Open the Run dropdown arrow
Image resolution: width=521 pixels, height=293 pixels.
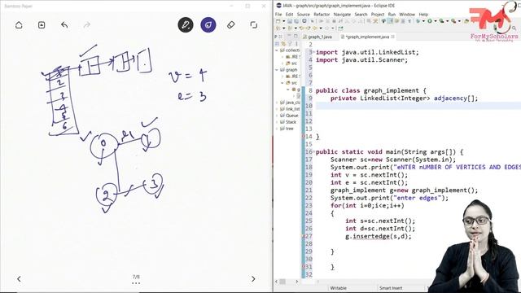click(436, 21)
